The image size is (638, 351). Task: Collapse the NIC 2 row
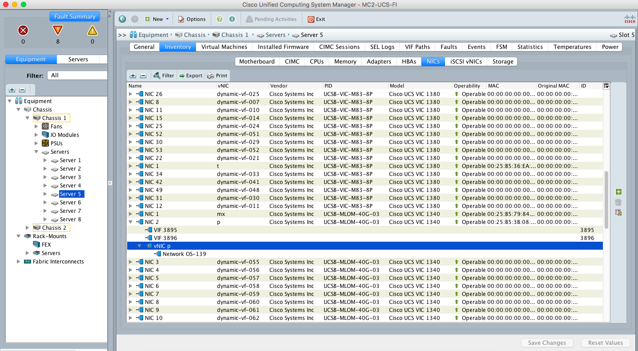pos(130,222)
